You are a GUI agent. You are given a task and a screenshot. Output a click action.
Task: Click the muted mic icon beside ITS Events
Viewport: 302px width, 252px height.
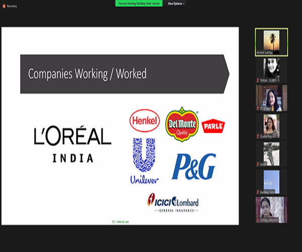click(x=258, y=108)
